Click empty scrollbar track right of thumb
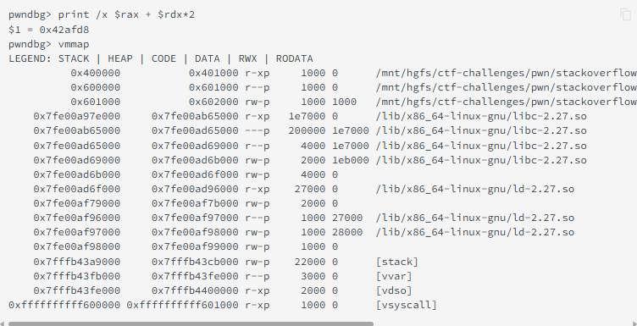The height and width of the screenshot is (326, 637). (x=504, y=323)
